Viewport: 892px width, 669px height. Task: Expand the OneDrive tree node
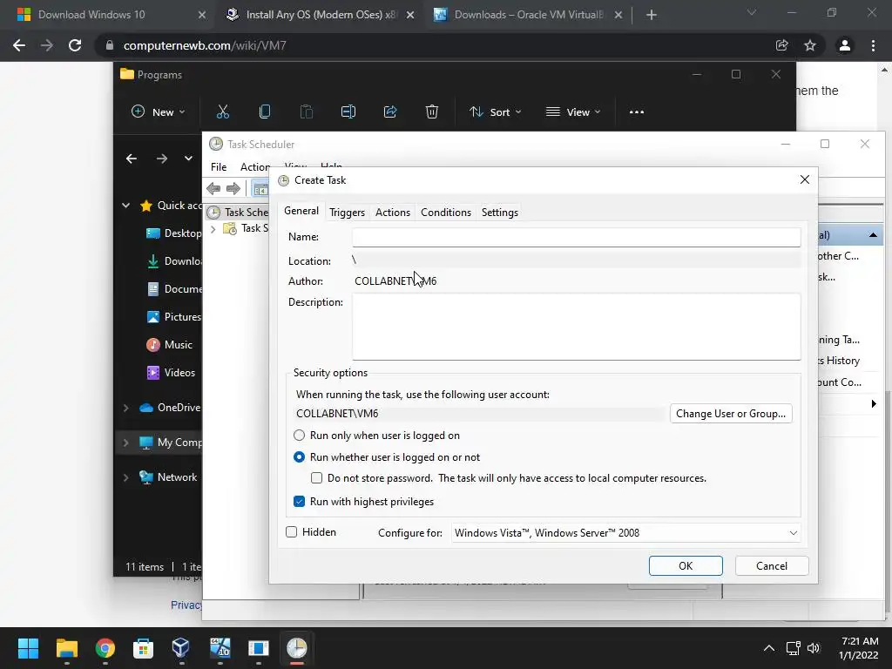point(125,408)
